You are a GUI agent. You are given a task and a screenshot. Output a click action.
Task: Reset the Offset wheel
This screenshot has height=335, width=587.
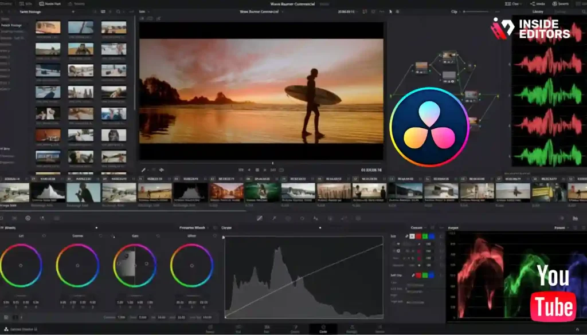click(214, 236)
